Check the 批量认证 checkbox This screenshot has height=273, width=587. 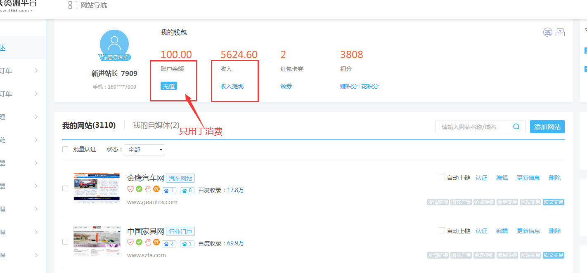point(65,149)
